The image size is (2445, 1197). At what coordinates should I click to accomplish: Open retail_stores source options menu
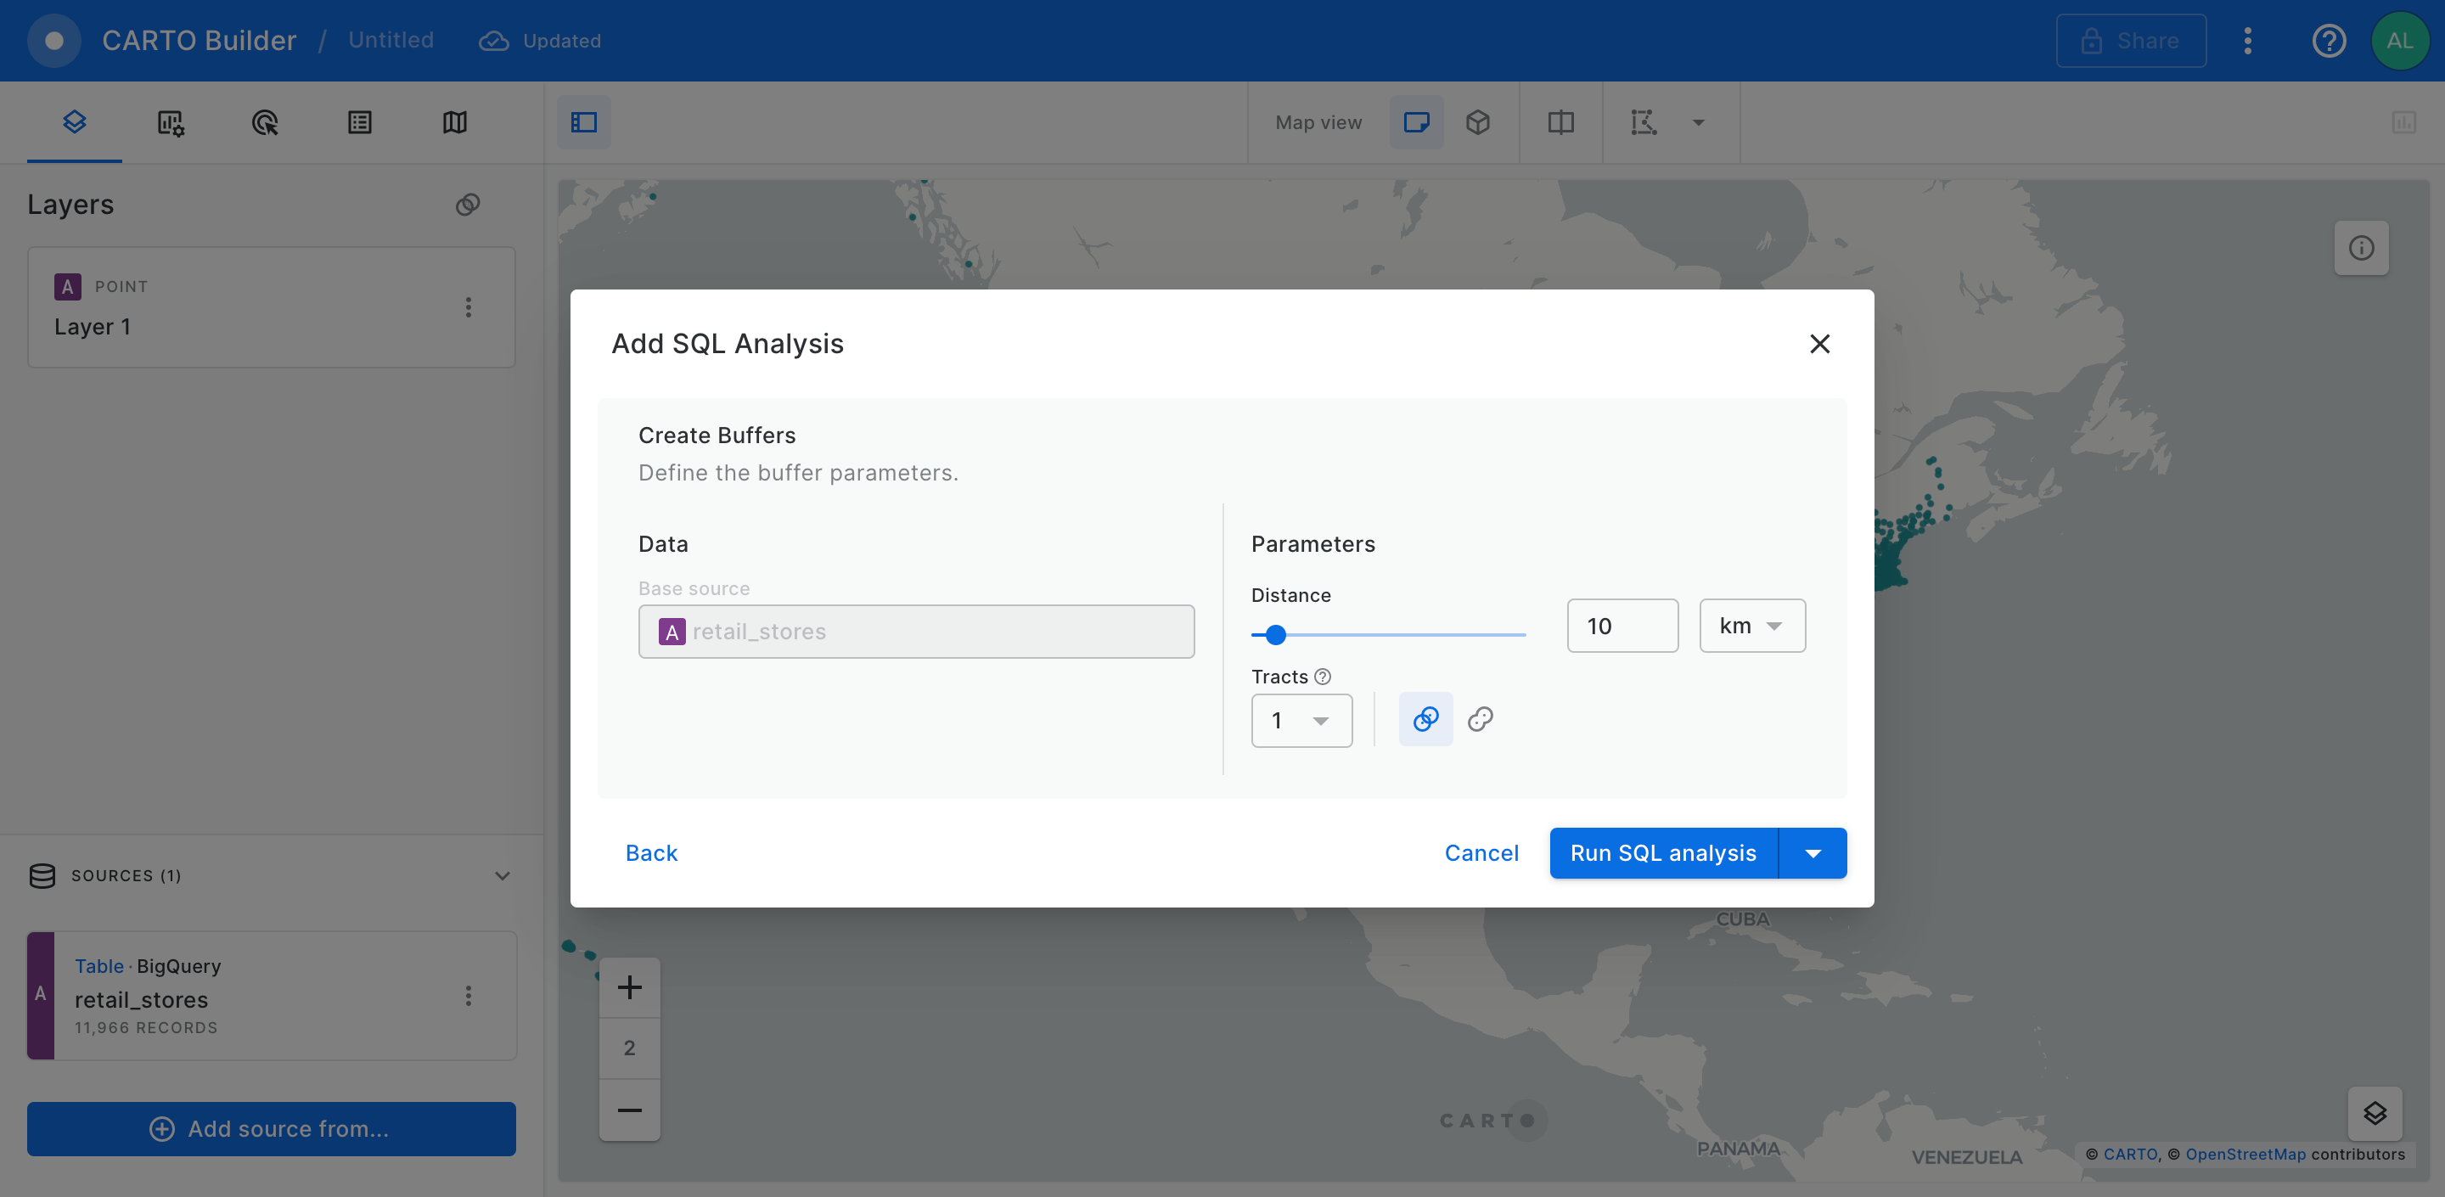[x=468, y=995]
